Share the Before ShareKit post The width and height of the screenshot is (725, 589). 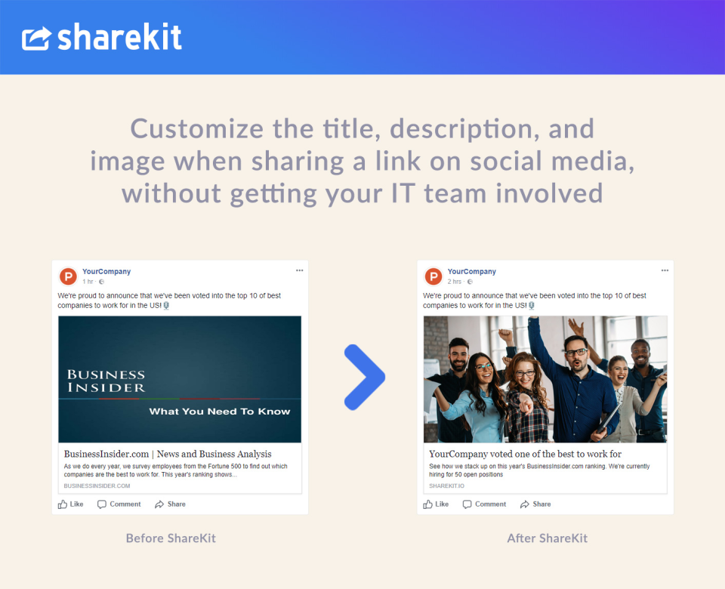pos(170,504)
